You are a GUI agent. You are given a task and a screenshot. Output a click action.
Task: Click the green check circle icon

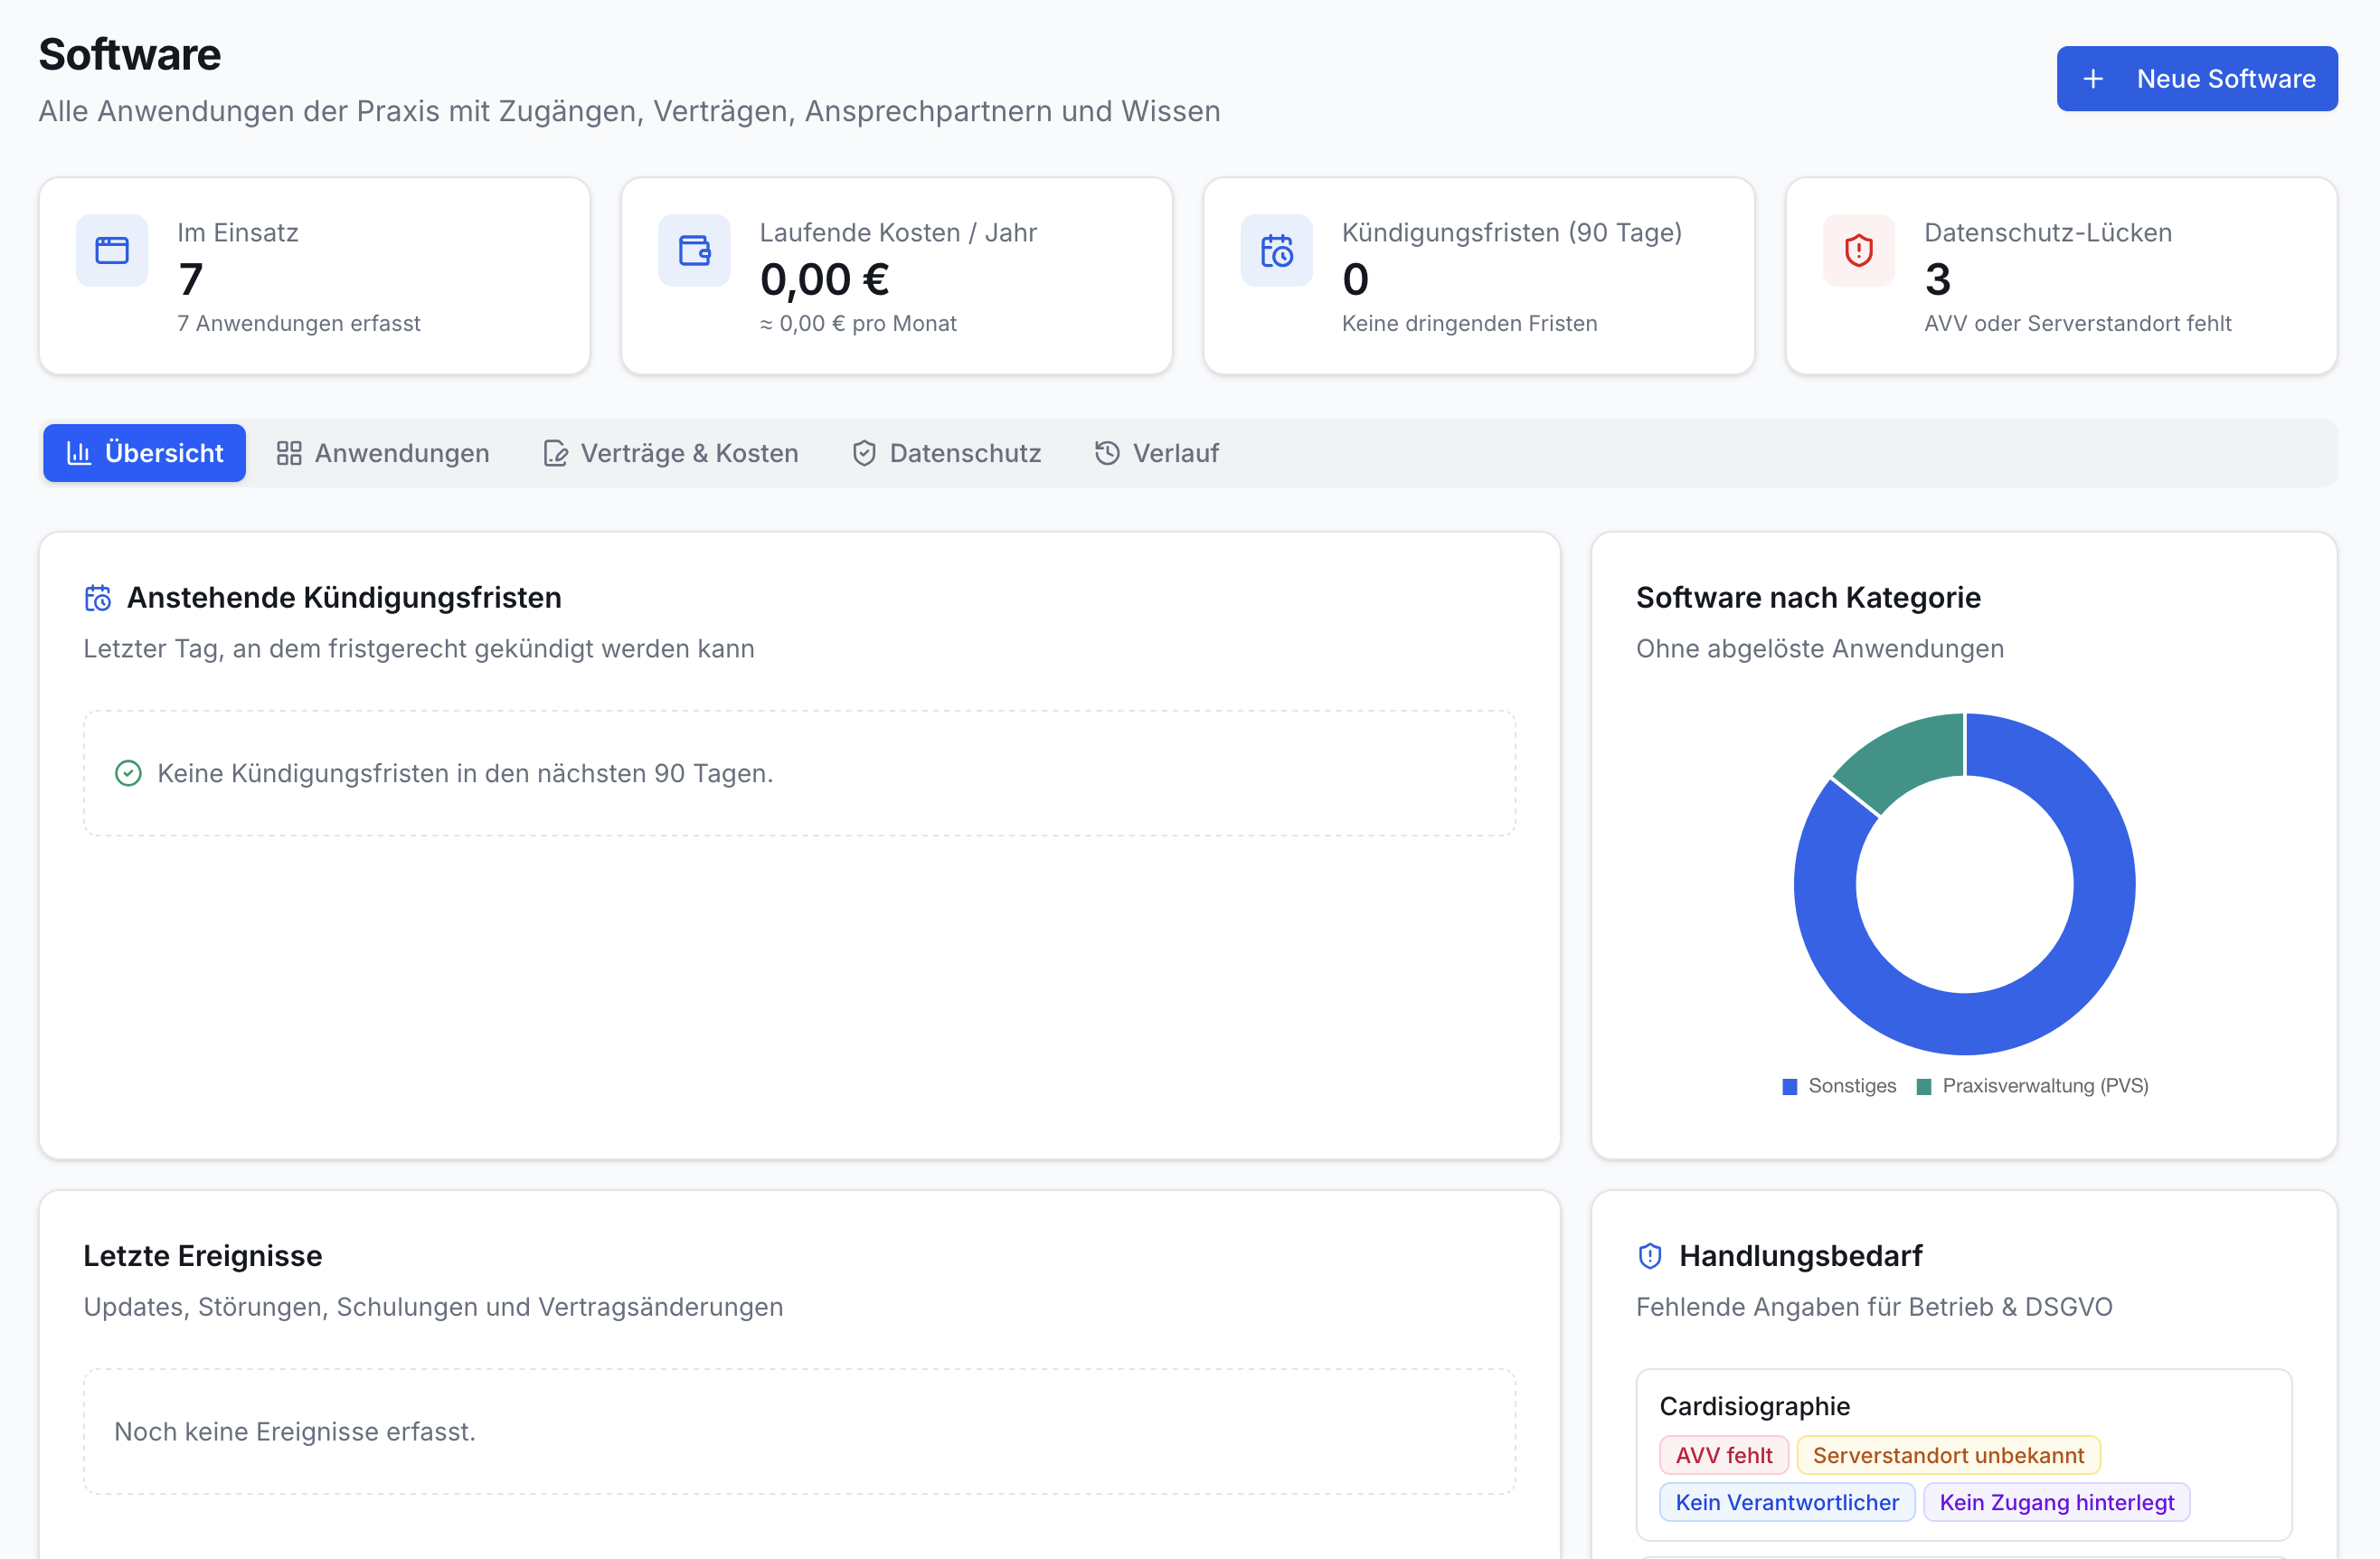point(128,773)
